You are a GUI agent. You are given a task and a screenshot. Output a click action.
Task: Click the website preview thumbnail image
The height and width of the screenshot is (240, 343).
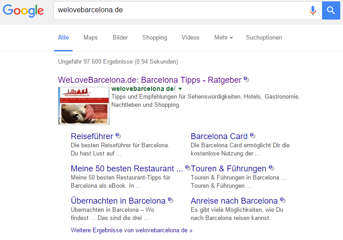[x=83, y=106]
